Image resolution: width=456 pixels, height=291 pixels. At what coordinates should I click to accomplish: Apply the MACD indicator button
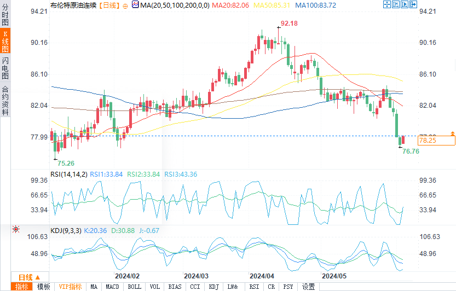[112, 287]
